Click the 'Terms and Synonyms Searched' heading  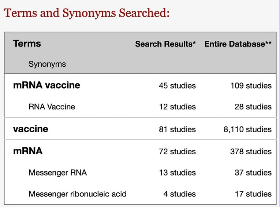point(87,13)
